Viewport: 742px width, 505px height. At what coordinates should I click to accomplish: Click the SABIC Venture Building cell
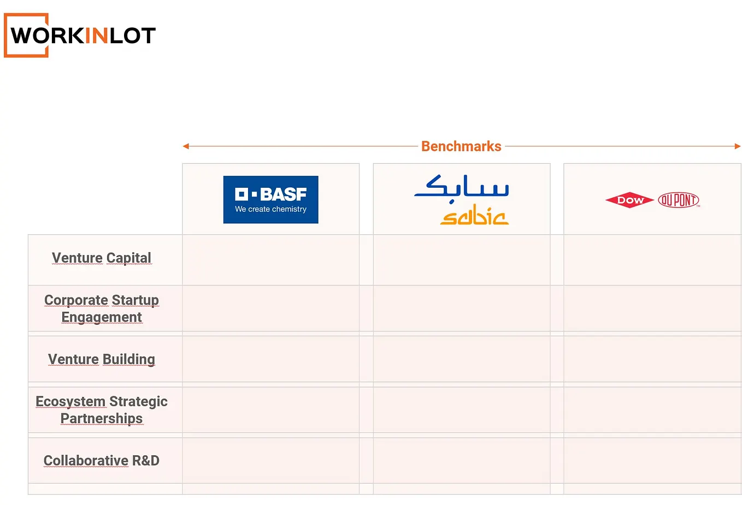pos(462,359)
